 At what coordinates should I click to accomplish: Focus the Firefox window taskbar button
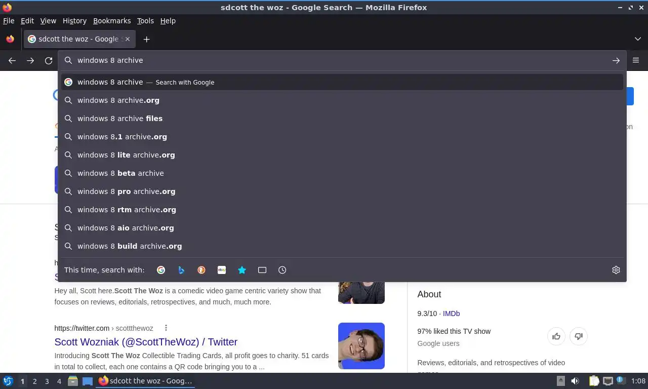coord(146,381)
